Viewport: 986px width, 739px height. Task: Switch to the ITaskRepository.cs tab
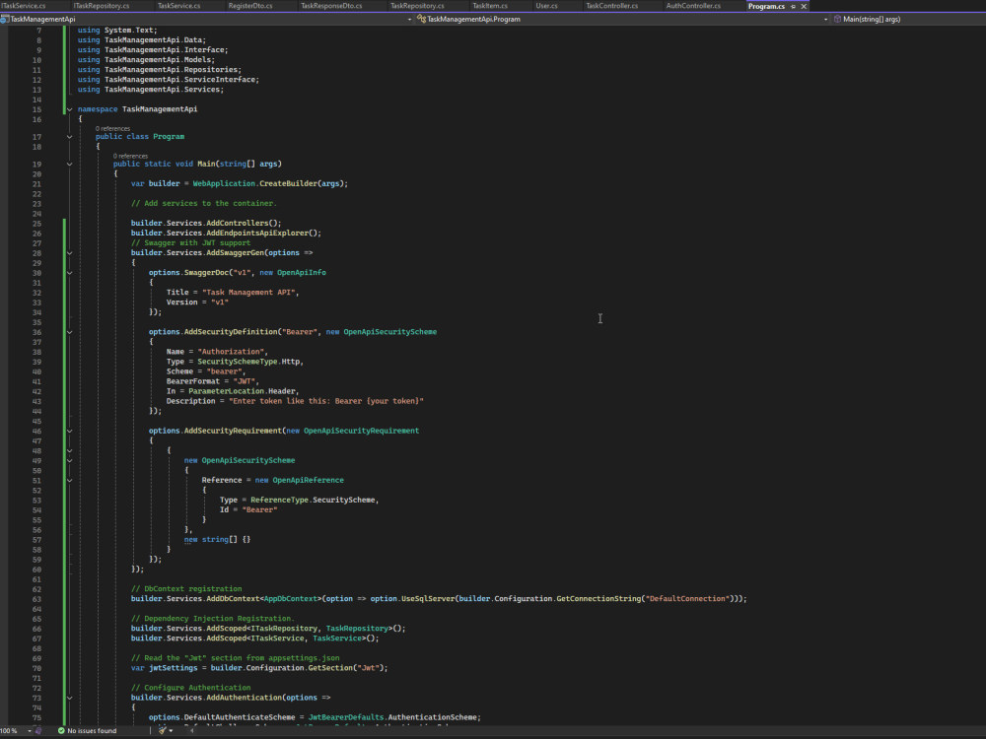102,6
